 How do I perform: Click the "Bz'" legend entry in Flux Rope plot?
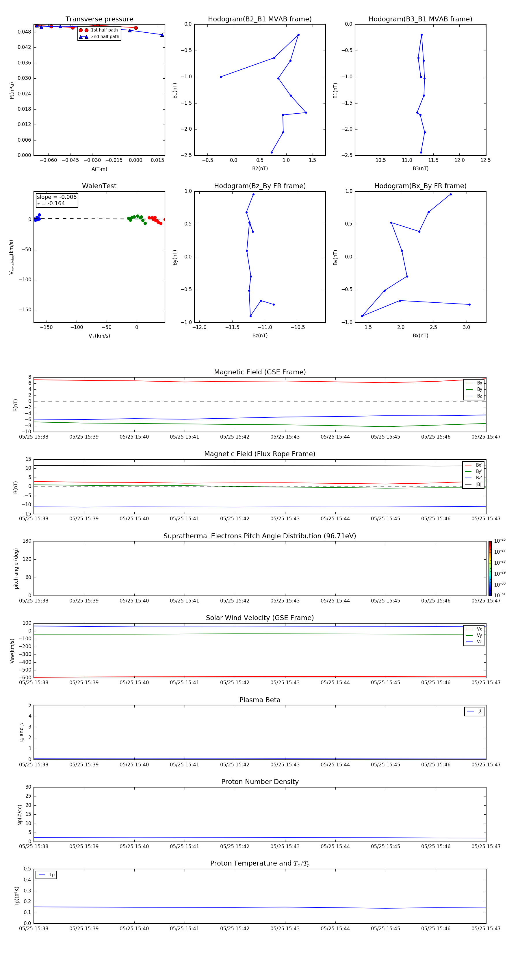point(474,478)
